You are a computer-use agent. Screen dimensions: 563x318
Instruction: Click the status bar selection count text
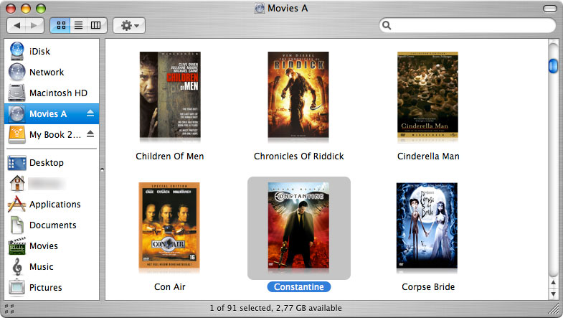[x=275, y=308]
